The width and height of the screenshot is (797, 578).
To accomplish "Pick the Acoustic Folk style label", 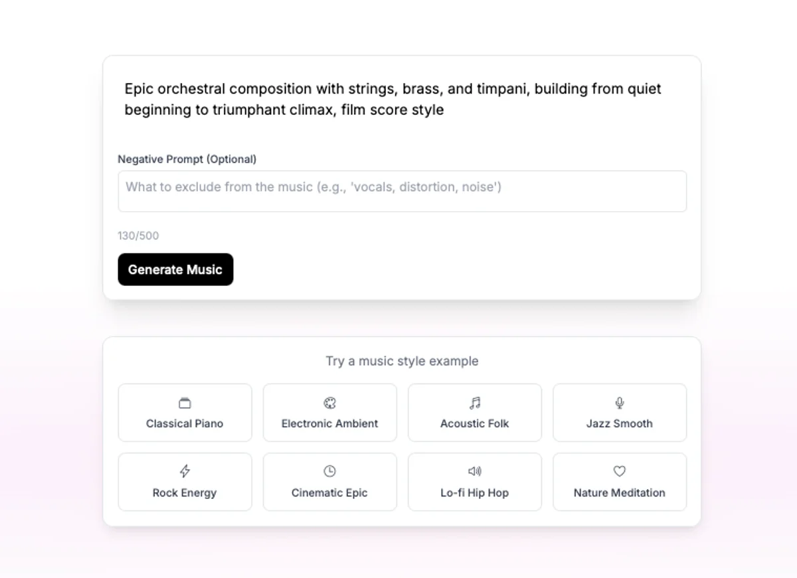I will (x=475, y=423).
